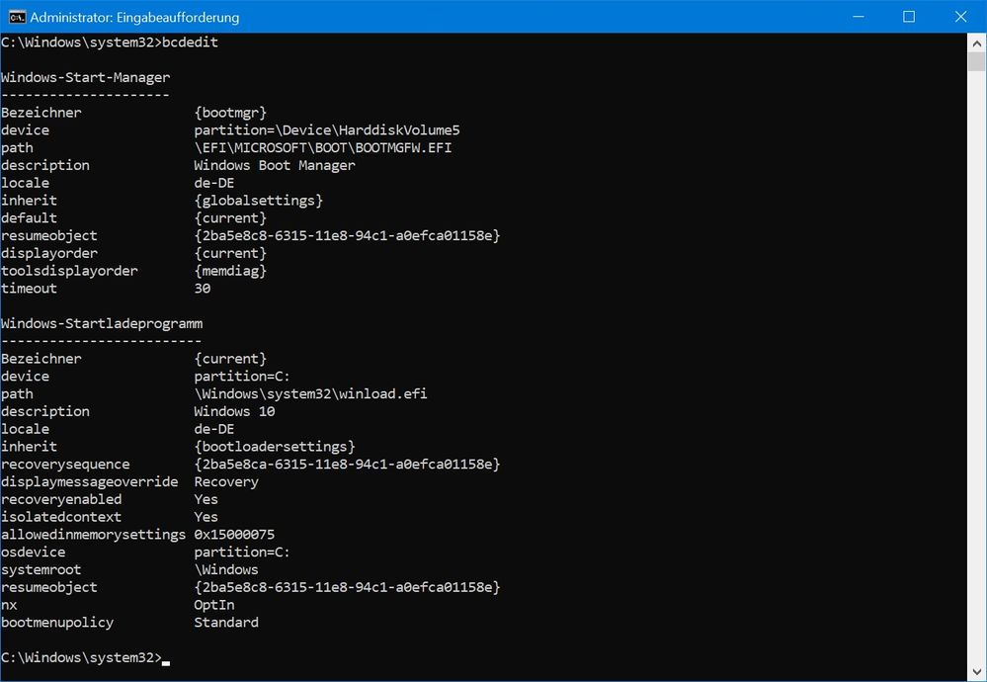Click the 'Windows-Startladeprogramm' section heading
987x682 pixels.
click(x=102, y=323)
